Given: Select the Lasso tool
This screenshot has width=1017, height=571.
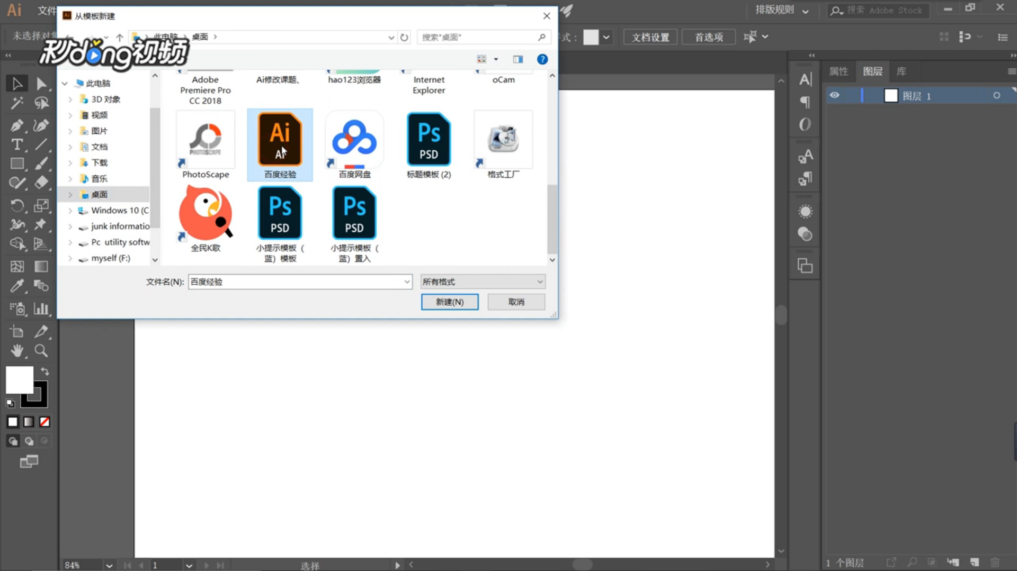Looking at the screenshot, I should point(41,103).
